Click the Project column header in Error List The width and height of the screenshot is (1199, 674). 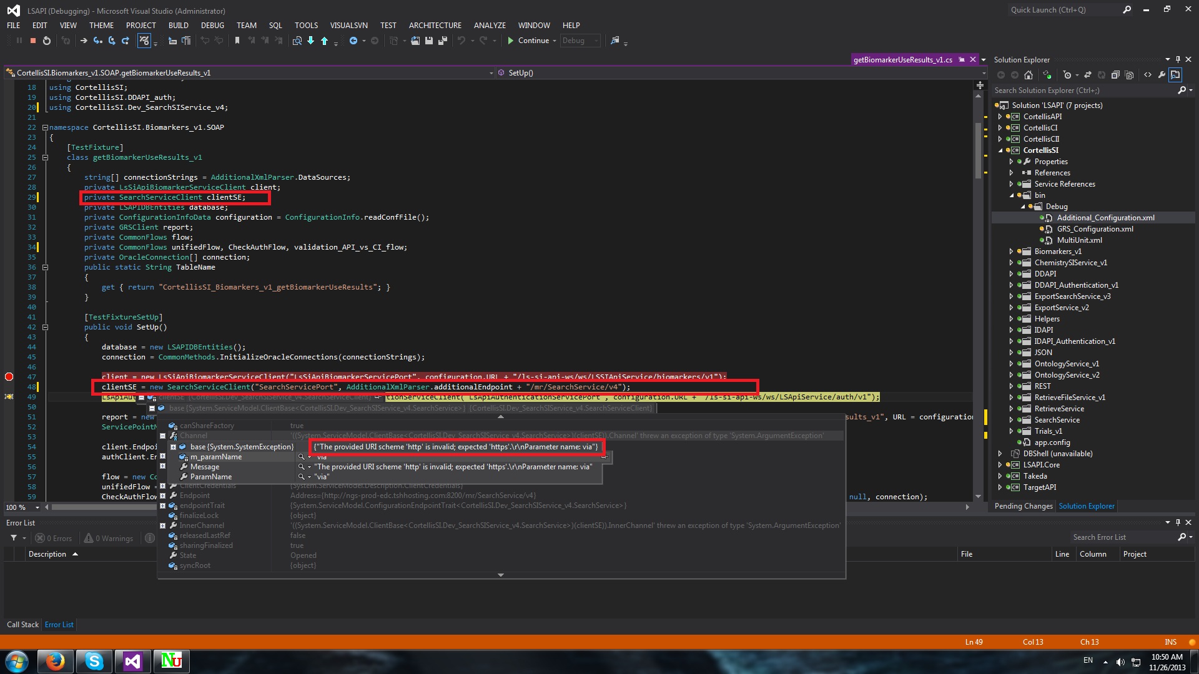pyautogui.click(x=1135, y=554)
